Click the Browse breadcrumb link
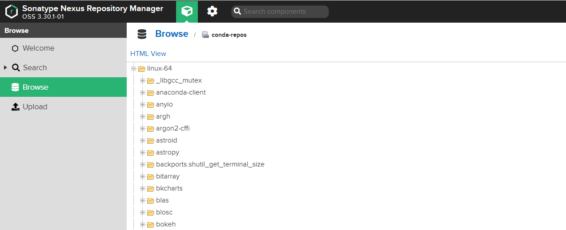Viewport: 566px width, 230px height. point(172,34)
